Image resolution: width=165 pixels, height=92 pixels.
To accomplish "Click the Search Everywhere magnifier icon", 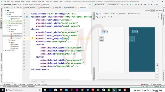I will click(x=161, y=5).
